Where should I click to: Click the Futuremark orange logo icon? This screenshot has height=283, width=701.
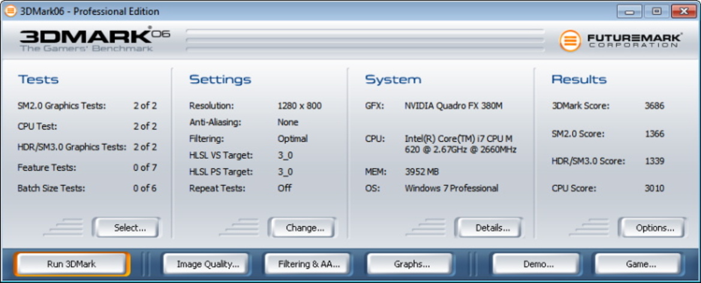(570, 41)
